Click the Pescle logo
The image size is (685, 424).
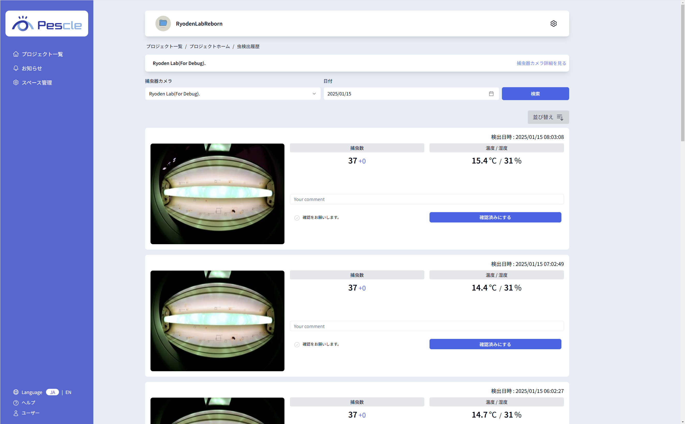[47, 24]
